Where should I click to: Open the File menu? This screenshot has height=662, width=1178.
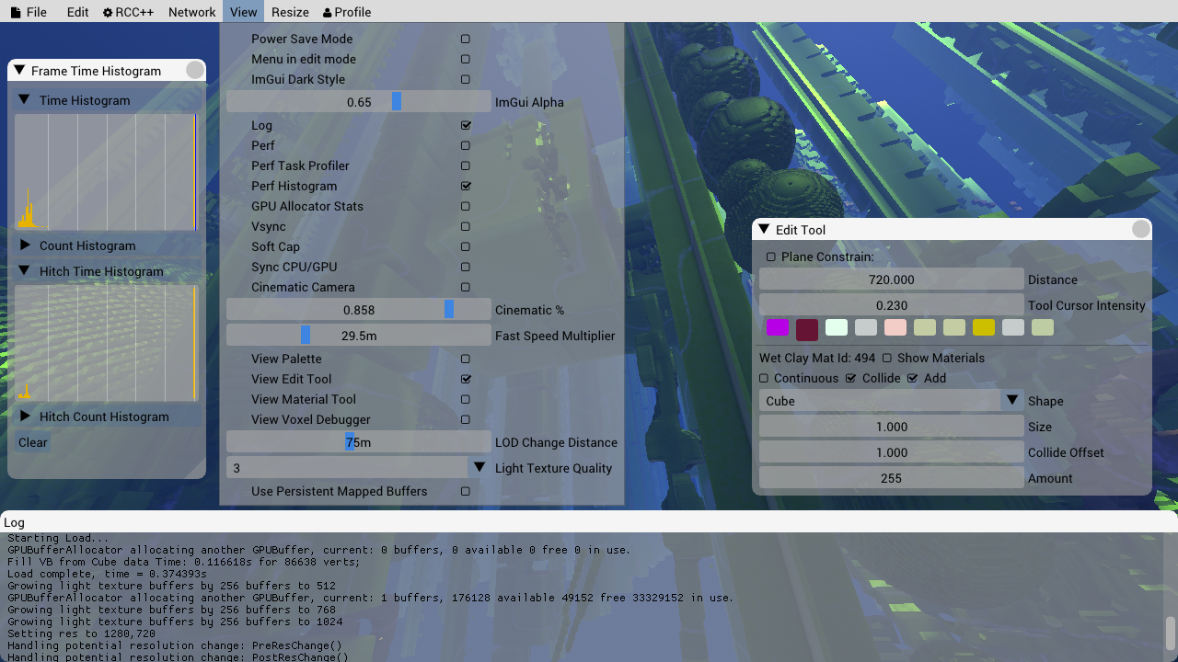[29, 12]
